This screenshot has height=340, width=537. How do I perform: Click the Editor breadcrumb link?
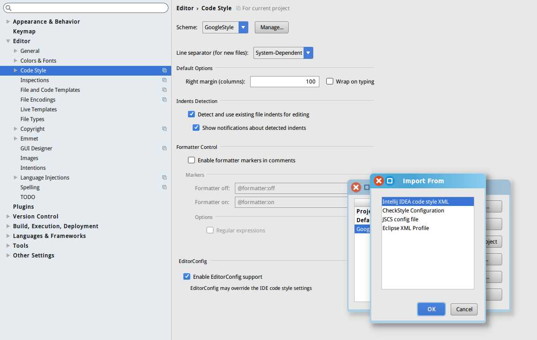pos(185,8)
